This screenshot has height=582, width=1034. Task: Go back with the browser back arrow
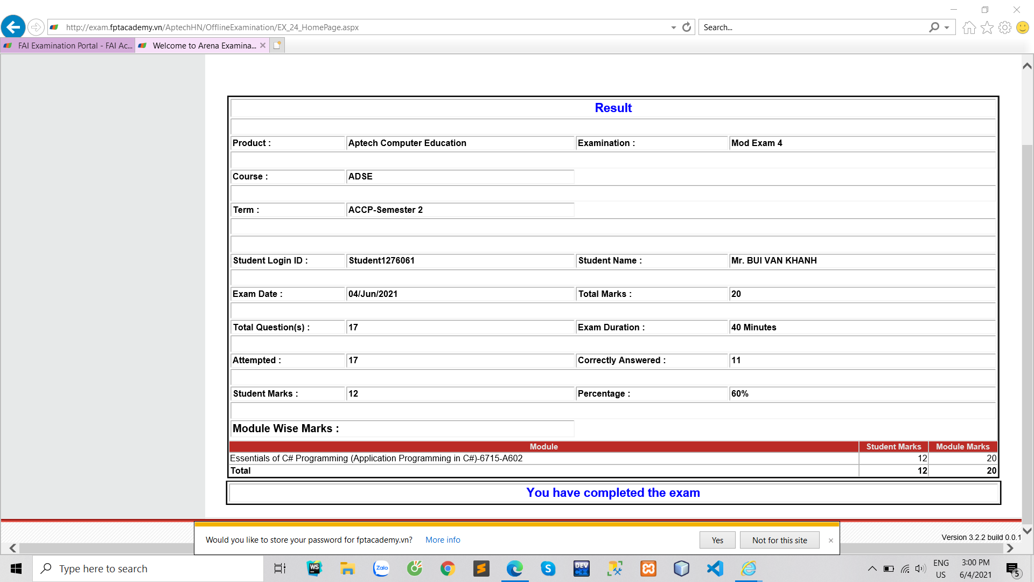pos(13,27)
